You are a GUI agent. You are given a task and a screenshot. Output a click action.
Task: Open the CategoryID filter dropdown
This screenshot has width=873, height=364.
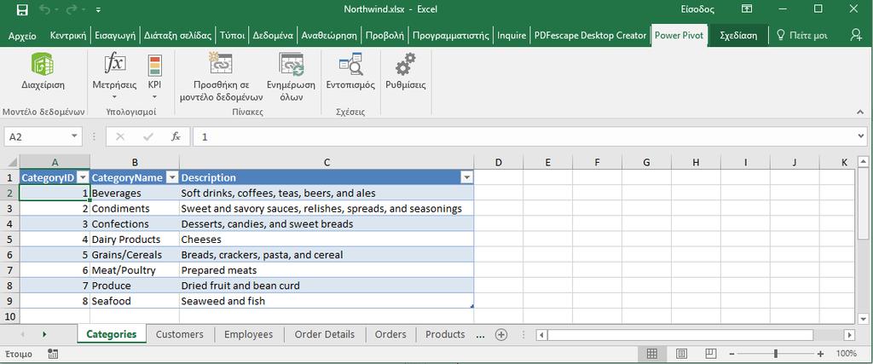tap(83, 177)
